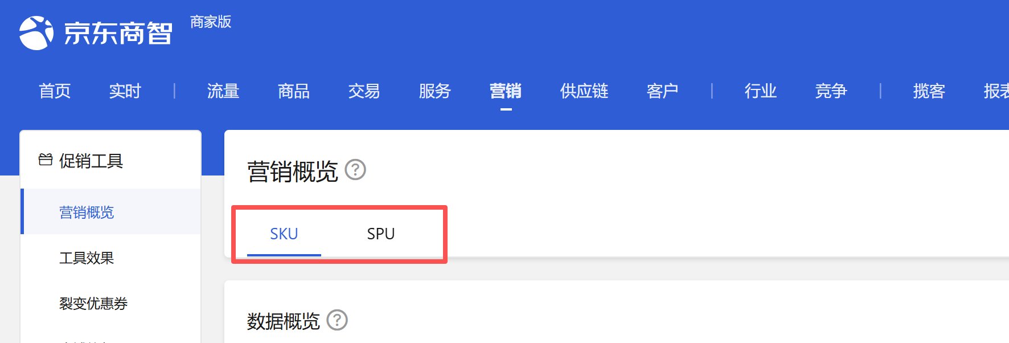This screenshot has width=1009, height=343.
Task: Open the 首页 navigation tab
Action: point(55,91)
